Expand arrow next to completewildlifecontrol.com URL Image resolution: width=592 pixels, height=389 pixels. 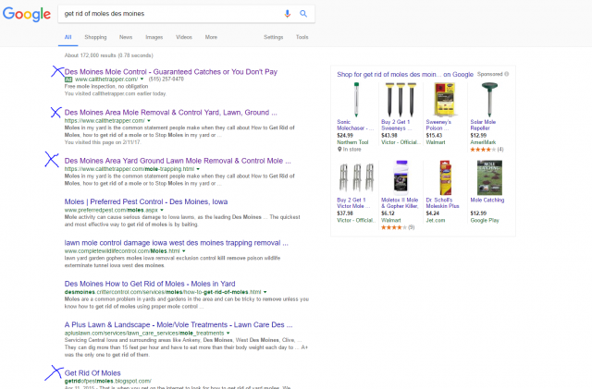coord(184,251)
